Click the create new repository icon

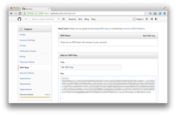(x=147, y=19)
